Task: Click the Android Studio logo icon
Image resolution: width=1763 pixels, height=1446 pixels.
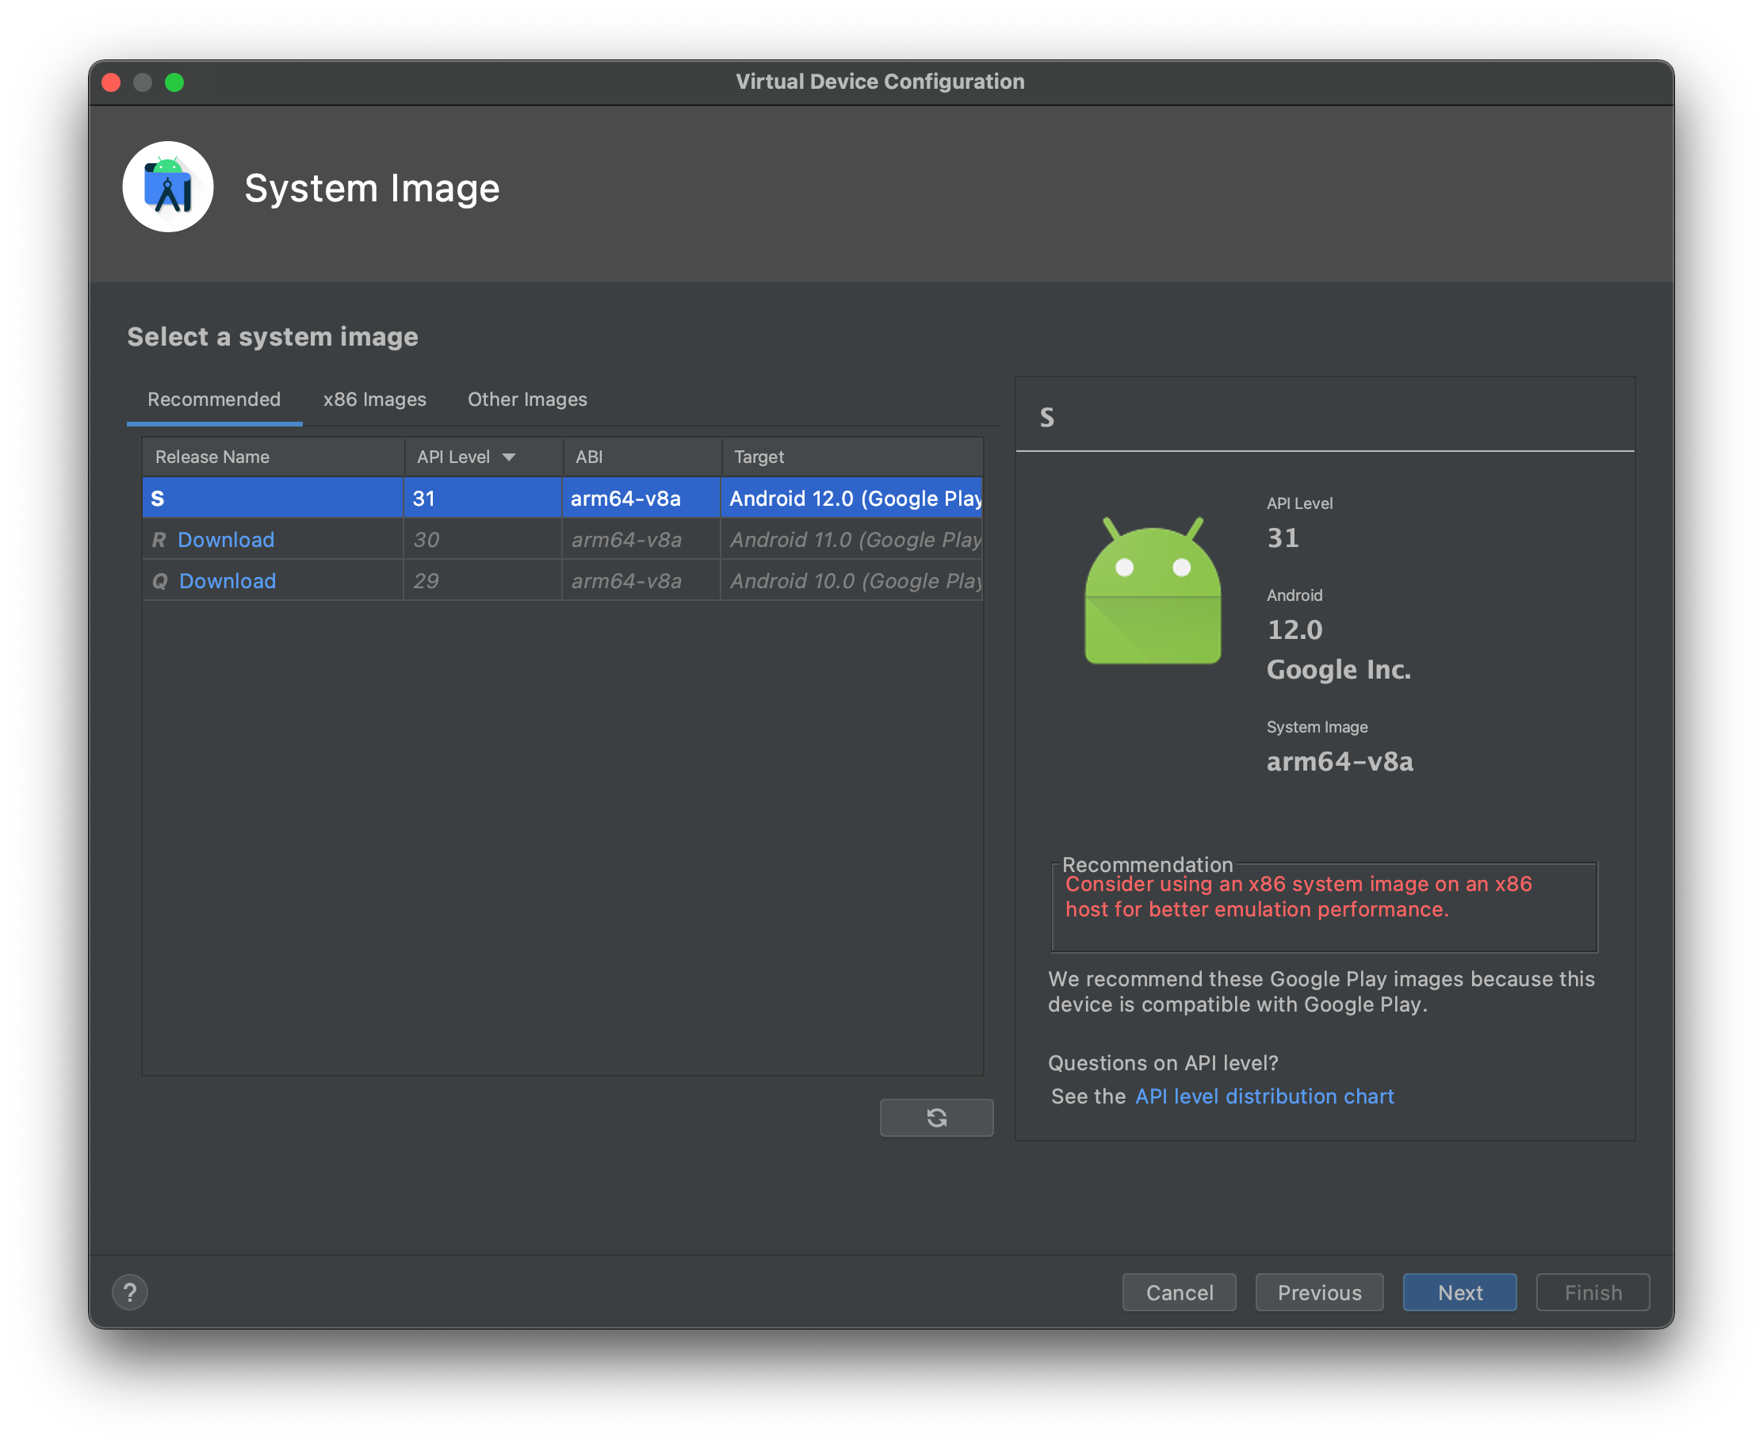Action: [168, 187]
